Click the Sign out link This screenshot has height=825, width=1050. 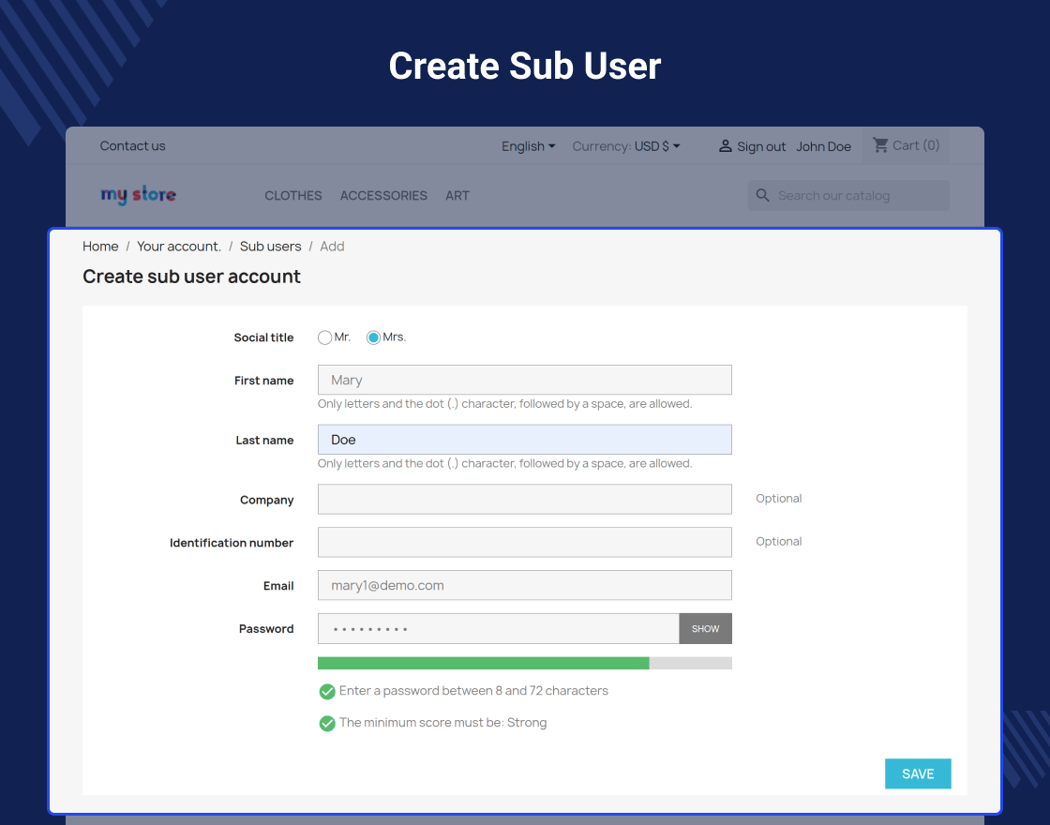click(761, 146)
